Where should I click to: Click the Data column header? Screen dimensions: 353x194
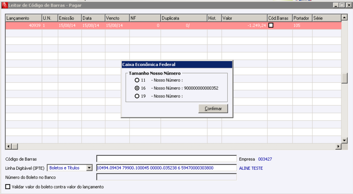pyautogui.click(x=94, y=18)
